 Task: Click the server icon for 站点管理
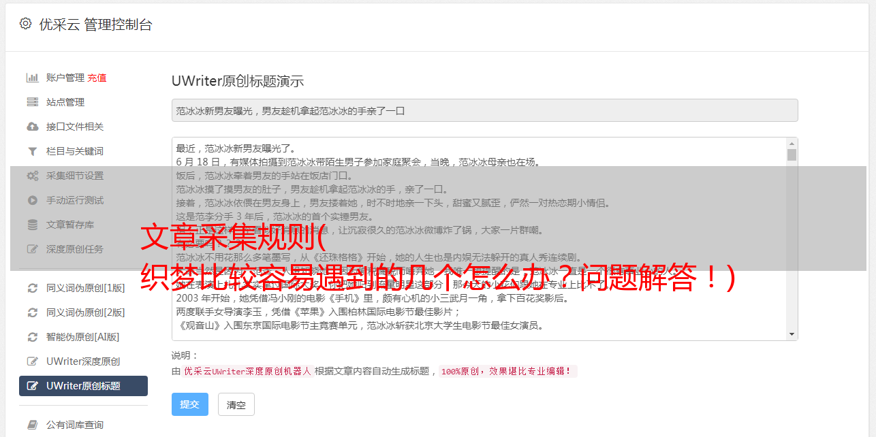coord(32,102)
